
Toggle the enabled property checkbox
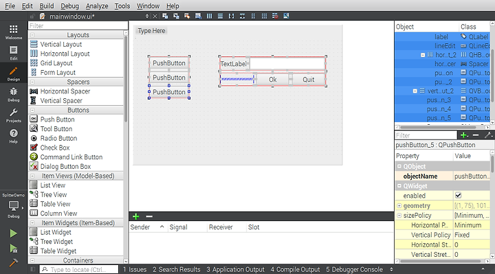(x=459, y=196)
